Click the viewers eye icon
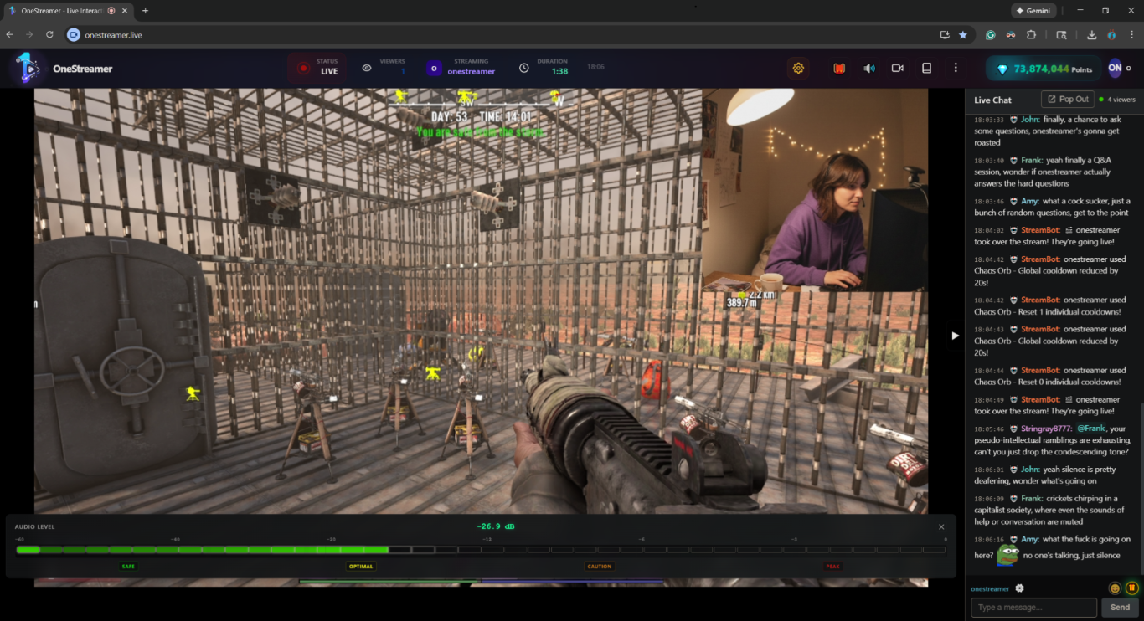This screenshot has width=1144, height=621. (367, 69)
